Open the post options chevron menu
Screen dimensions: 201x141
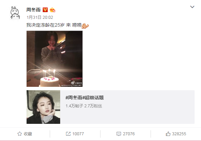tap(192, 7)
